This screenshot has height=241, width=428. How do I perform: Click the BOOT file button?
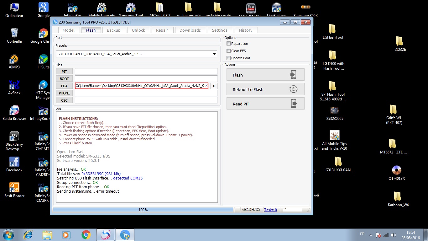(x=64, y=79)
